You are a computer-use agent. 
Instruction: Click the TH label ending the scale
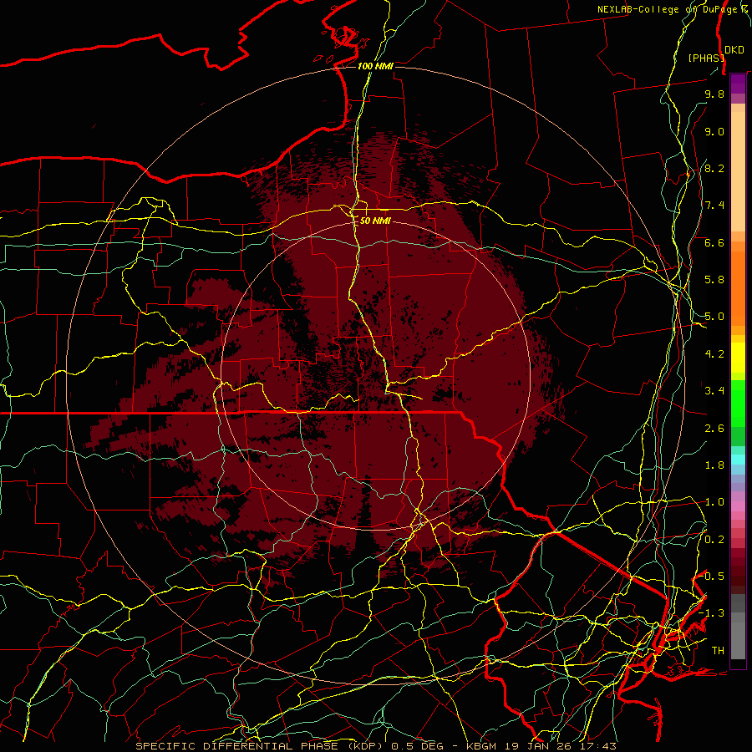[x=718, y=651]
